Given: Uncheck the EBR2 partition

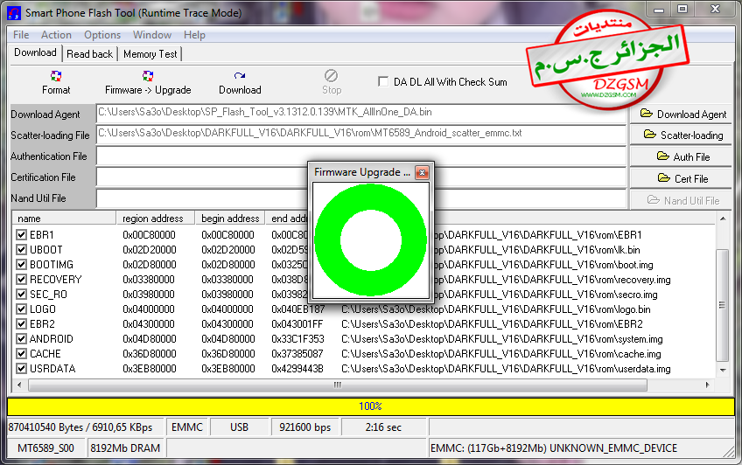Looking at the screenshot, I should (21, 324).
